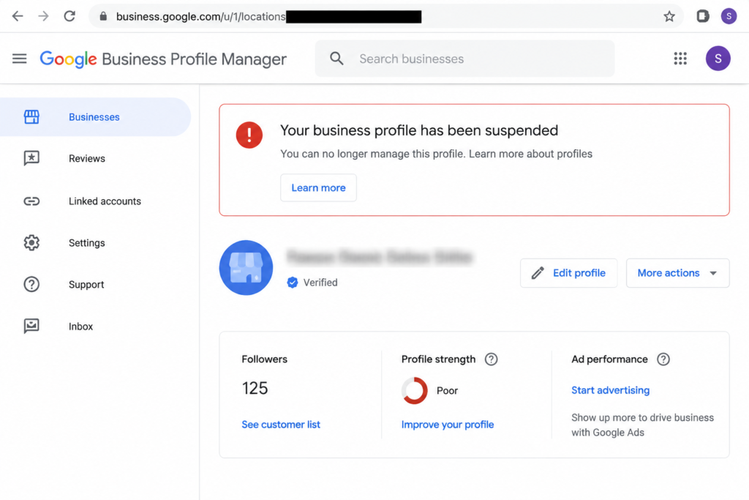Click the Learn more button
The width and height of the screenshot is (749, 500).
tap(318, 188)
